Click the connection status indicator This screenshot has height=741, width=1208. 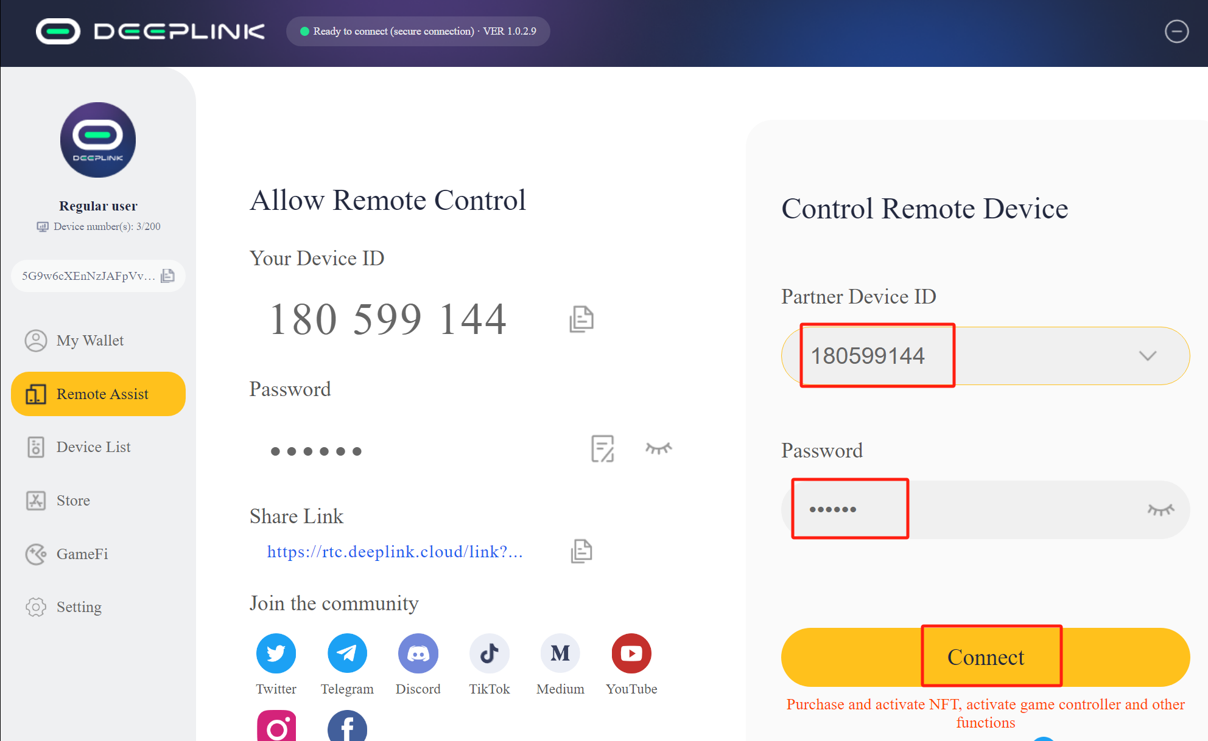click(418, 31)
